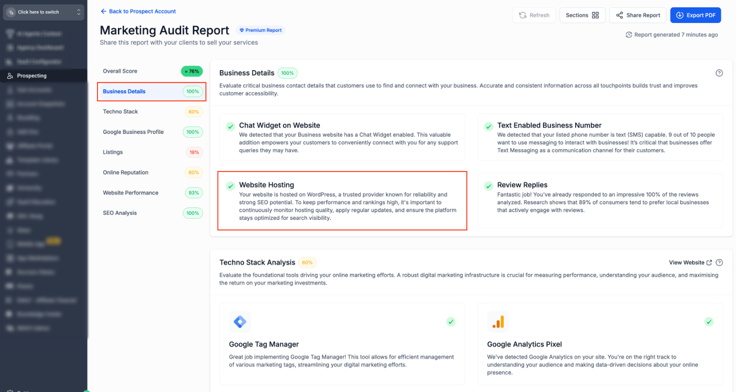Click the account switcher avatar icon
Viewport: 736px width, 392px height.
coord(11,12)
